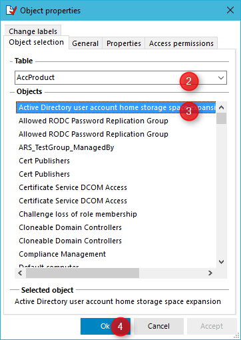The height and width of the screenshot is (340, 241).
Task: Click the Cancel button
Action: click(x=158, y=326)
